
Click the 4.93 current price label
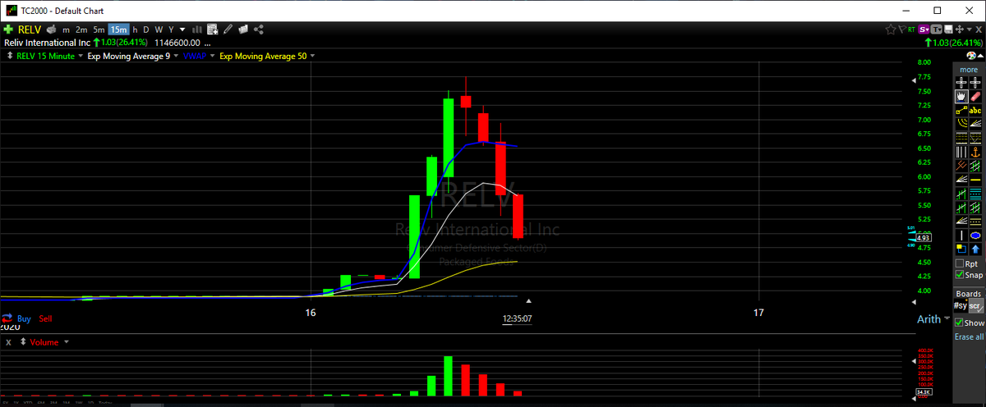923,238
